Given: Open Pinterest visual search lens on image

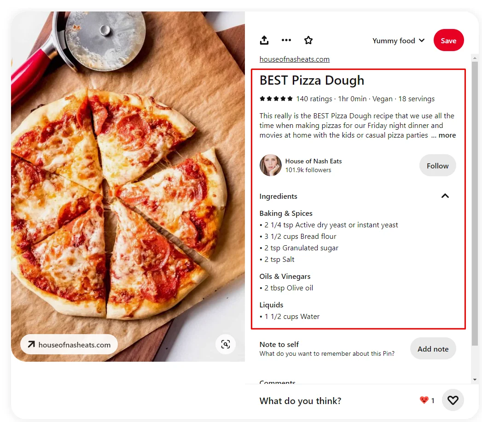Looking at the screenshot, I should click(x=226, y=344).
